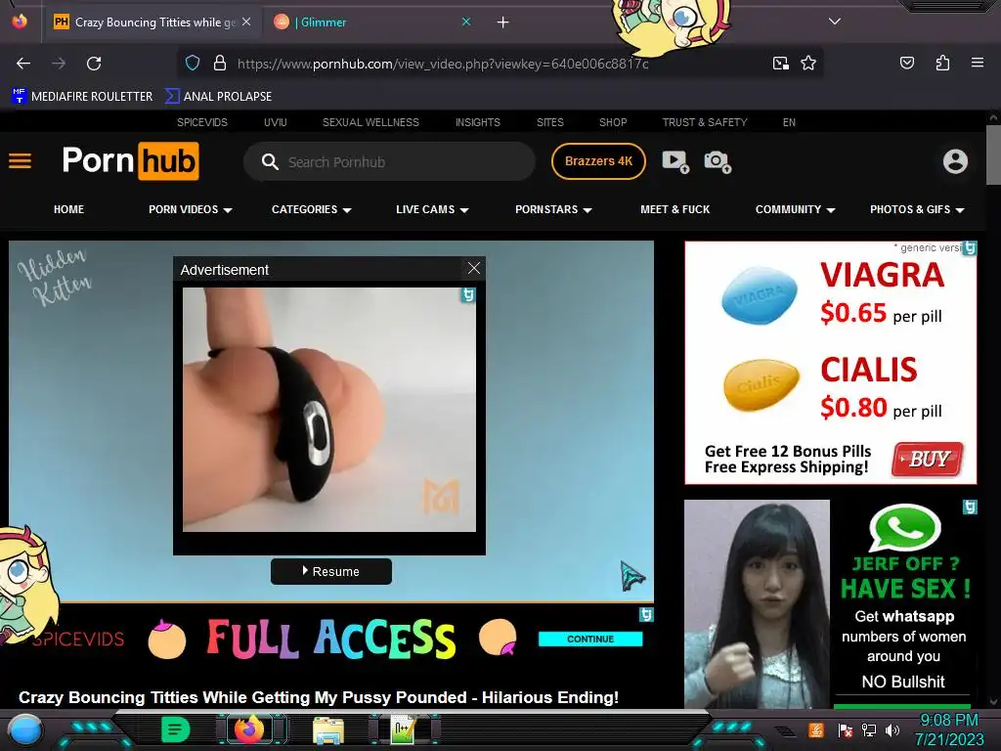Resume video playback
This screenshot has height=751, width=1001.
click(x=331, y=571)
